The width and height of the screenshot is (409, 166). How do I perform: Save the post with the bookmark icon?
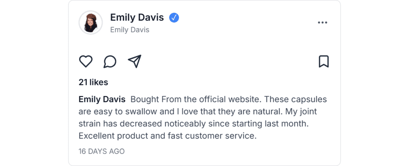point(324,61)
